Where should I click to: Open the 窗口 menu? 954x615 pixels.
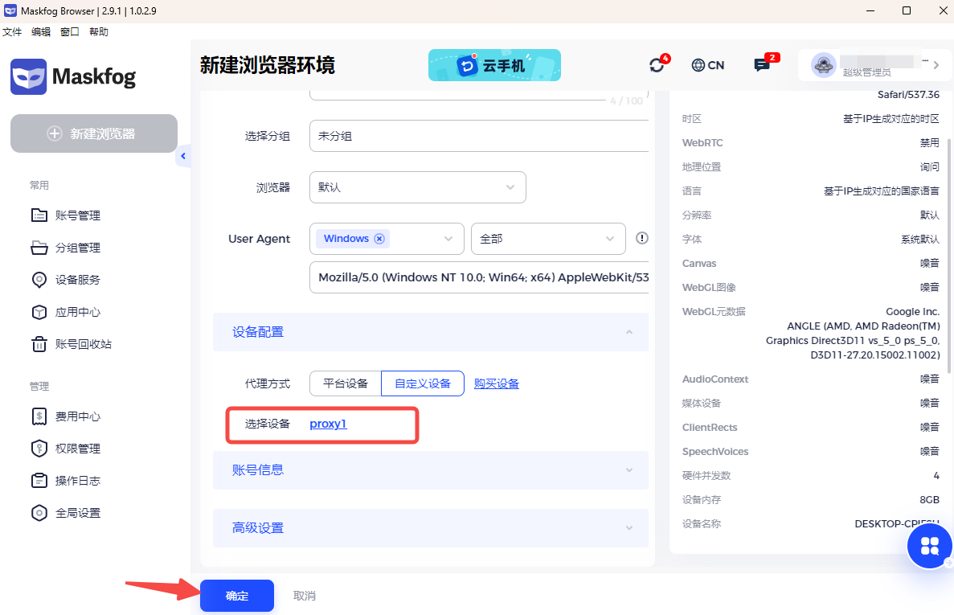click(70, 31)
